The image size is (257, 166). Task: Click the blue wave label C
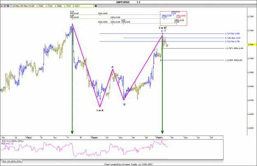point(162,31)
